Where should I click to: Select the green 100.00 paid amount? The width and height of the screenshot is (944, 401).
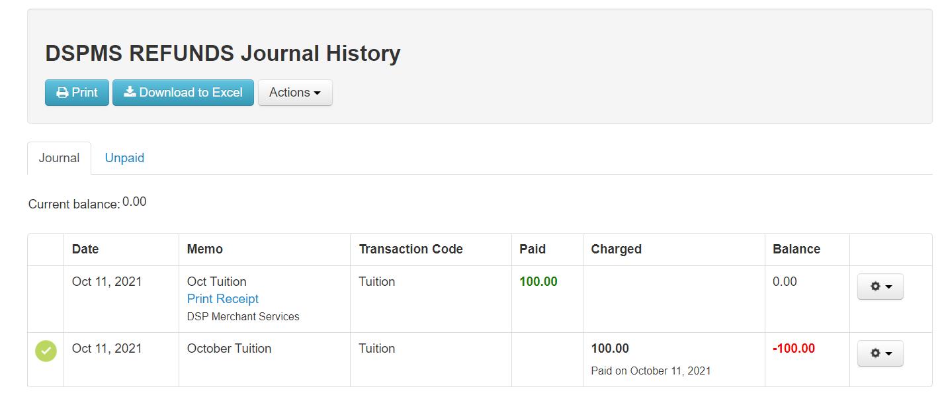[x=538, y=282]
